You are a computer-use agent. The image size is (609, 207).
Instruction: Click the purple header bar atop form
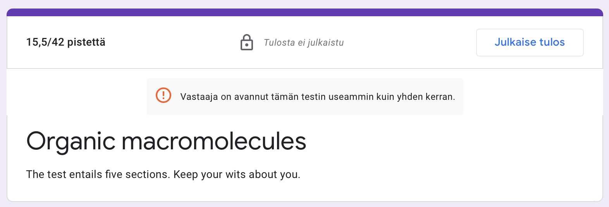[x=304, y=12]
